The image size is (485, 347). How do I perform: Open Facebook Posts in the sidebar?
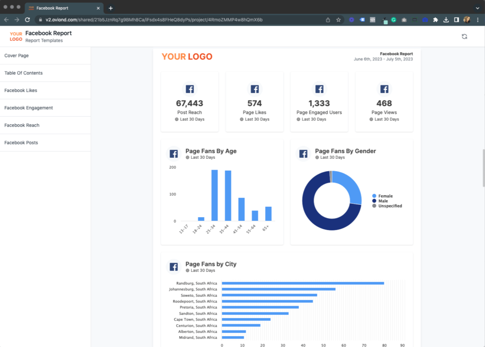[45, 143]
